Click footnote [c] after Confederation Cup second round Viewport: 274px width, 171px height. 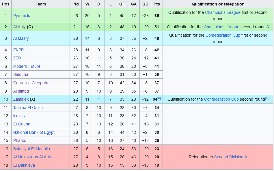click(267, 98)
